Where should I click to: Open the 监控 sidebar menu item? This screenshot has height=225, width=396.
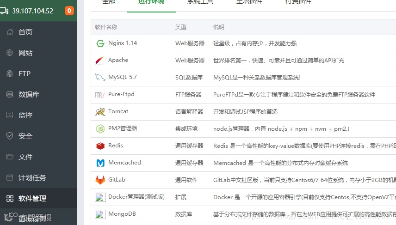click(x=38, y=116)
